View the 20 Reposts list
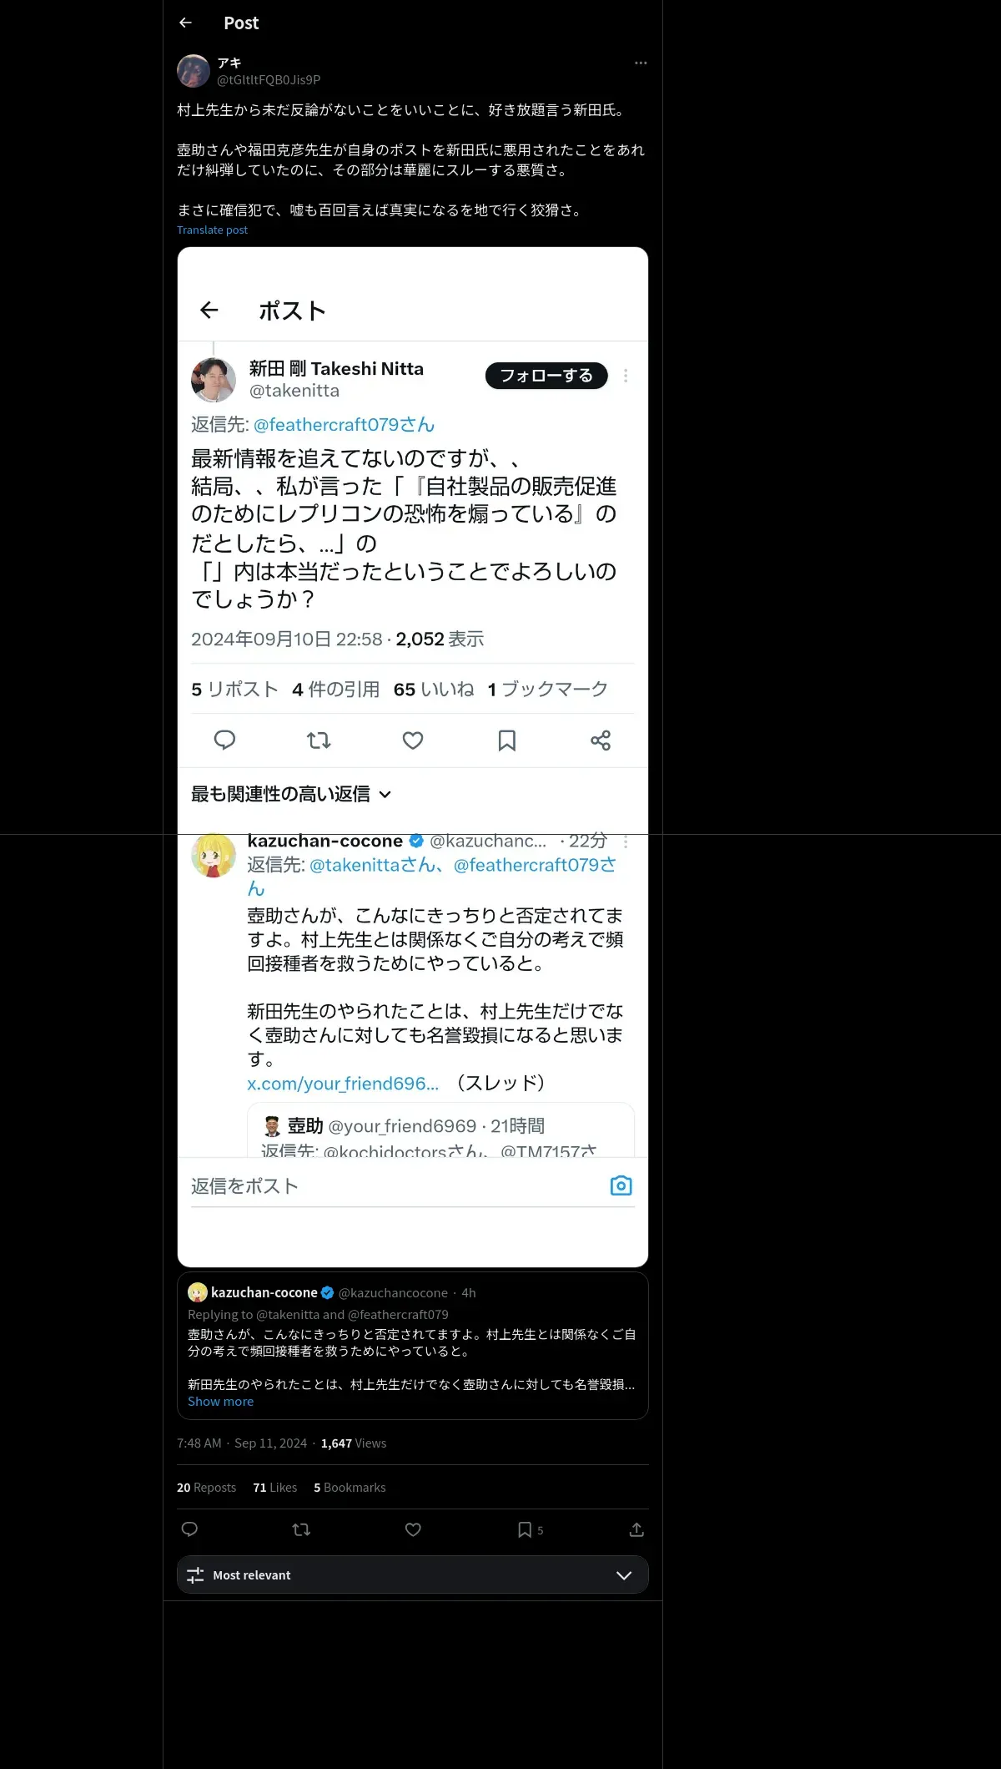 pyautogui.click(x=206, y=1487)
